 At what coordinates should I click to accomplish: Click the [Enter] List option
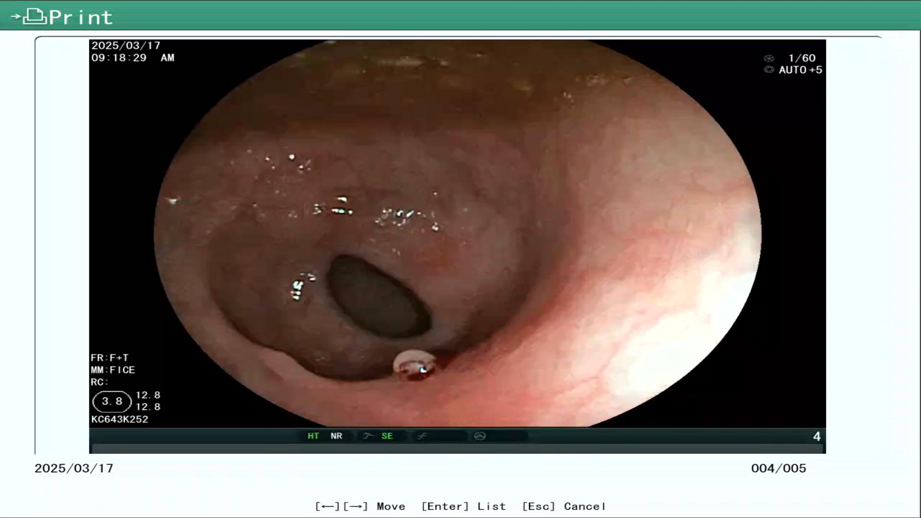(x=463, y=506)
